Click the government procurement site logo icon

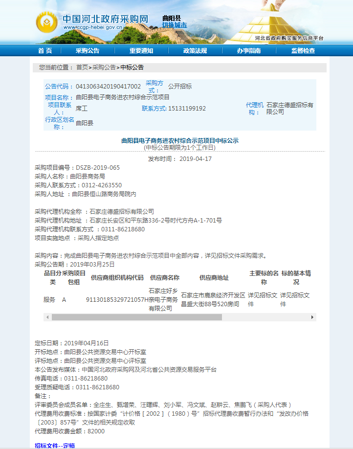click(x=46, y=22)
